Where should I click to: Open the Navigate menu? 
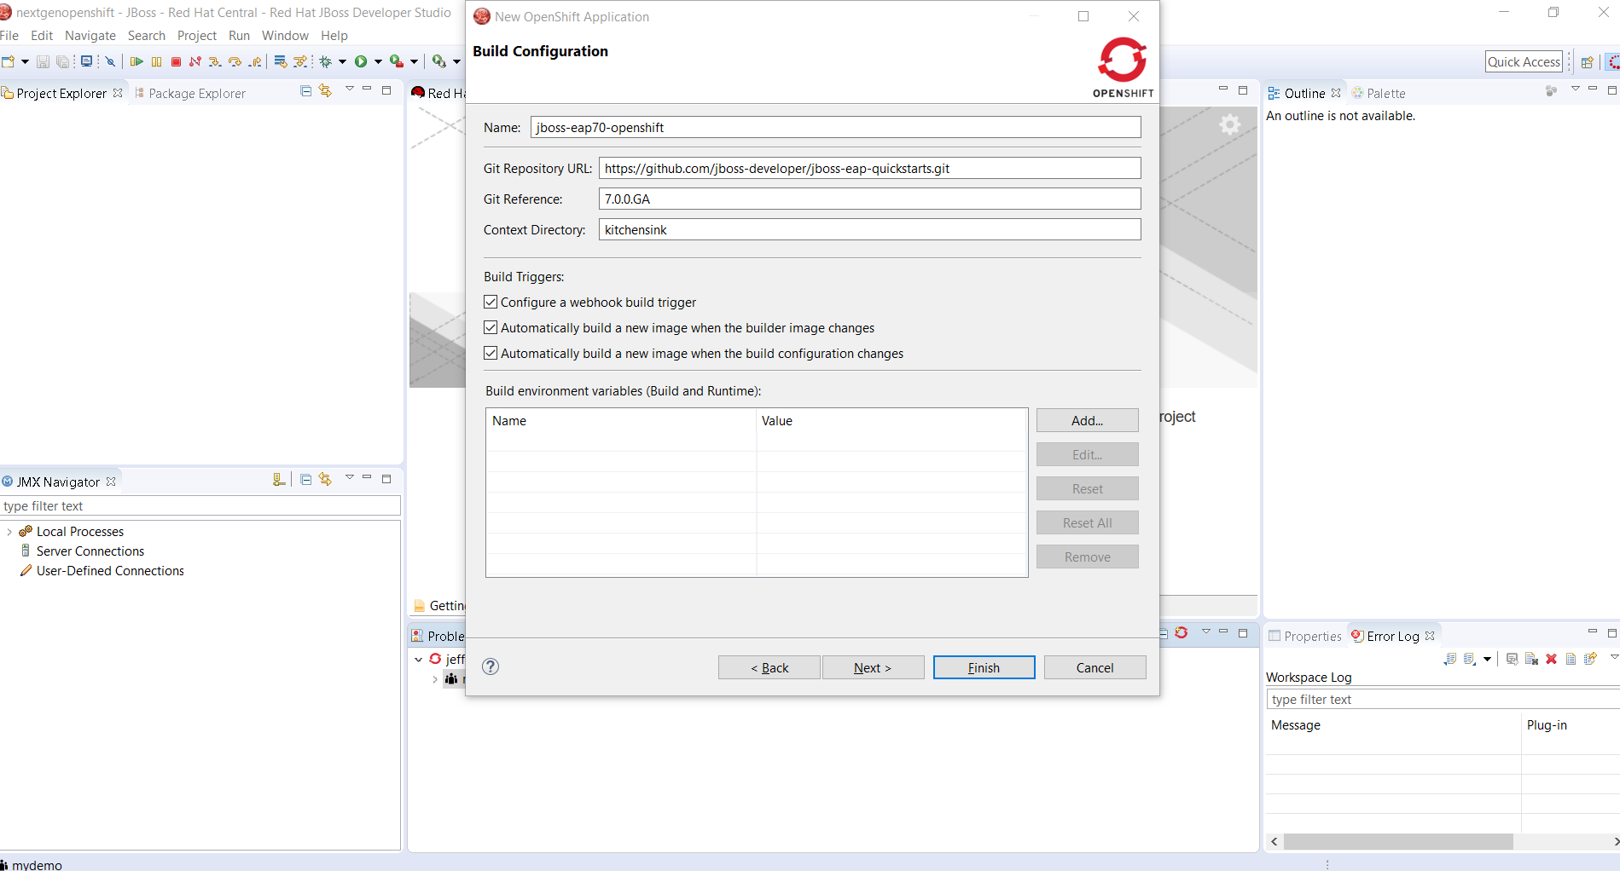click(90, 36)
